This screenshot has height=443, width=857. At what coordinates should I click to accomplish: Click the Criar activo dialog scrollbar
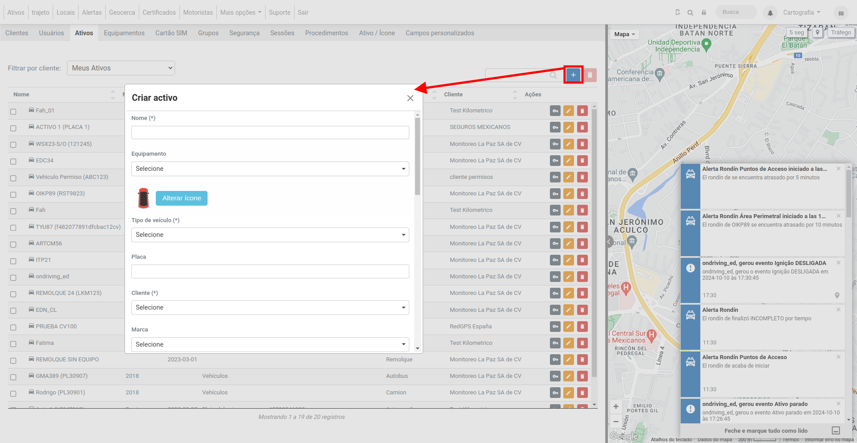[417, 156]
